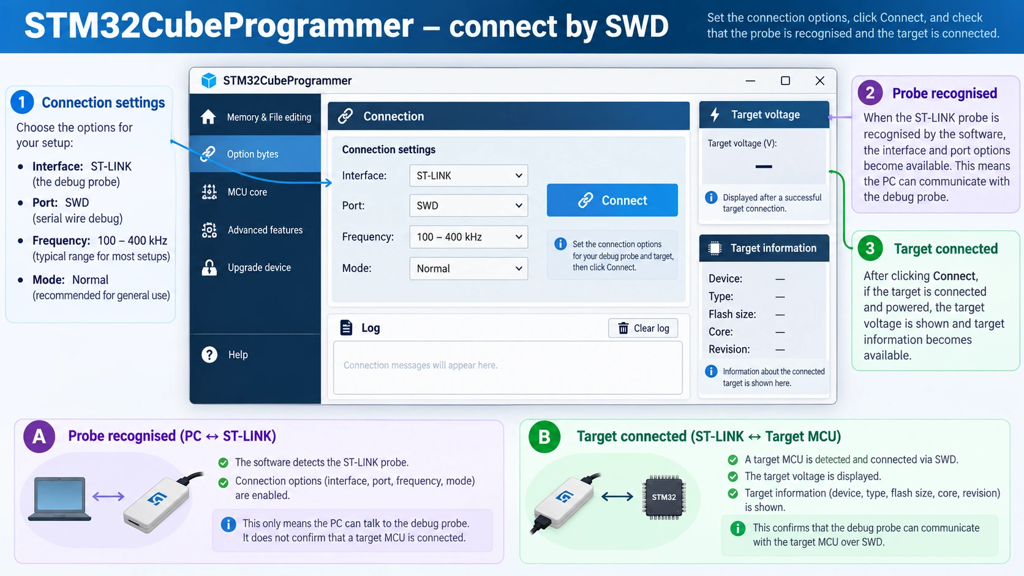Close the STM32CubeProgrammer window
Image resolution: width=1024 pixels, height=576 pixels.
coord(820,81)
